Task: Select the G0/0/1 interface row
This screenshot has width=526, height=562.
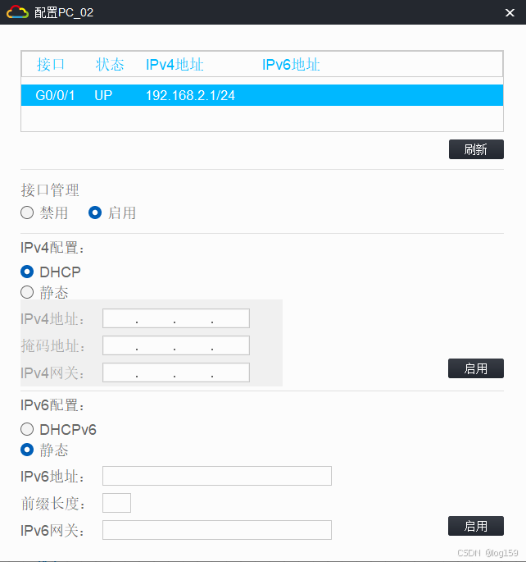Action: click(262, 95)
